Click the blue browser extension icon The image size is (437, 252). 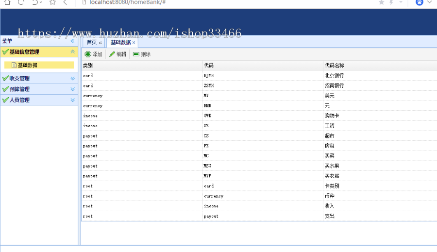[419, 2]
